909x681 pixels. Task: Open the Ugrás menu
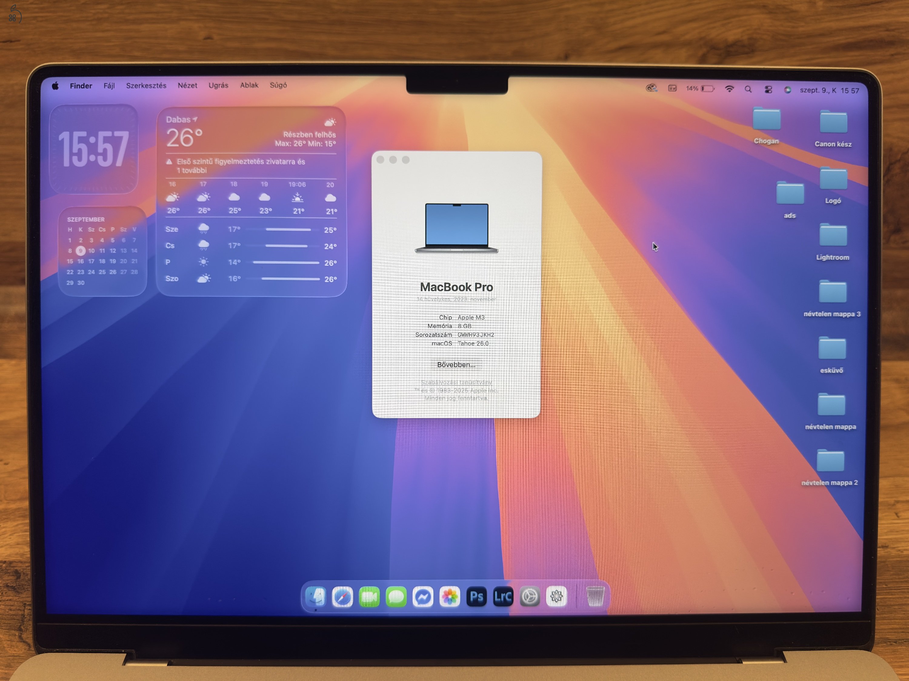(x=219, y=85)
